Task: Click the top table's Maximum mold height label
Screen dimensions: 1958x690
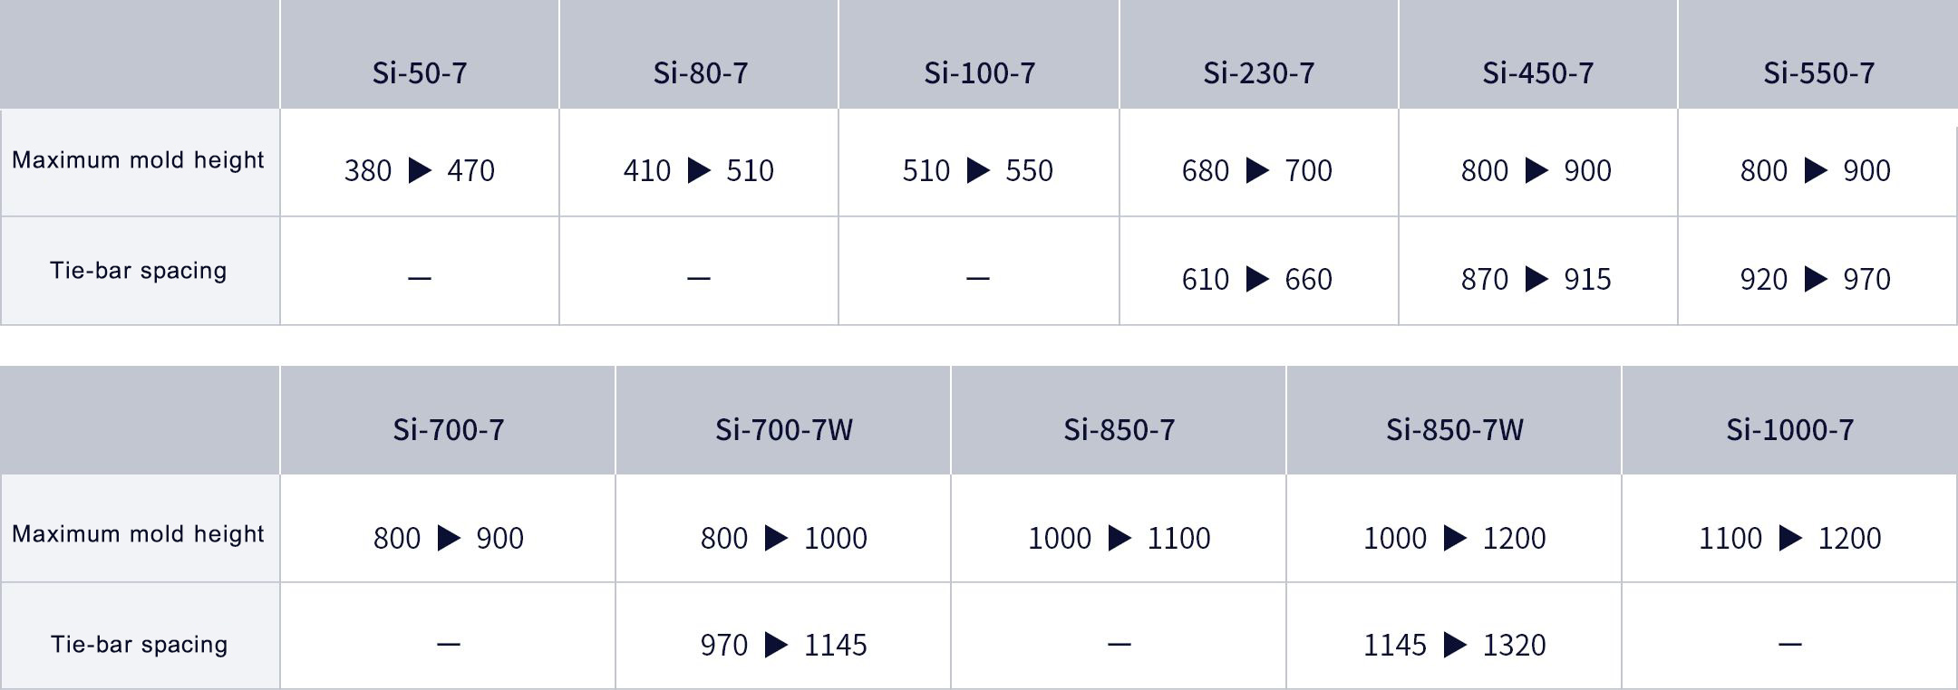Action: (138, 160)
